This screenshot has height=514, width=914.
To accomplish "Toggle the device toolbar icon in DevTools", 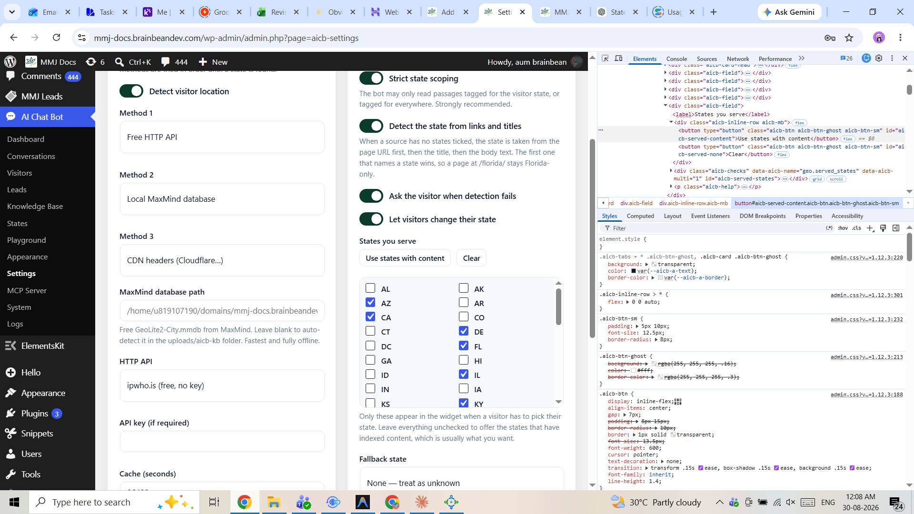I will click(x=618, y=58).
